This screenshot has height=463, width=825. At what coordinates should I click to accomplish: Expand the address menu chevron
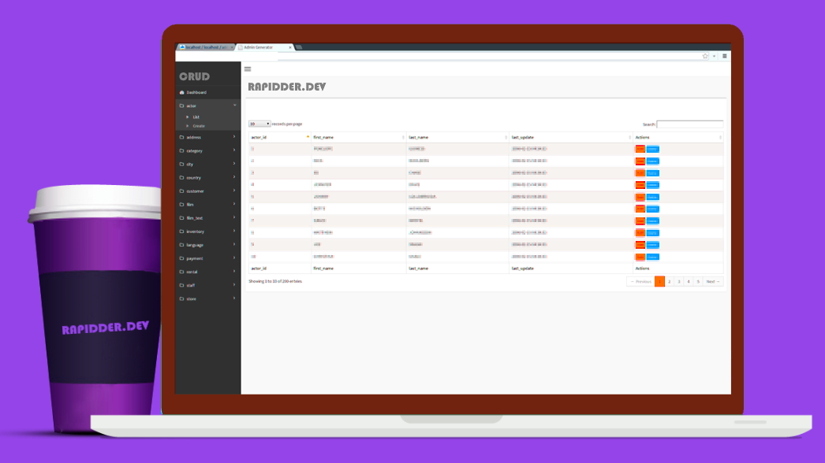(235, 137)
